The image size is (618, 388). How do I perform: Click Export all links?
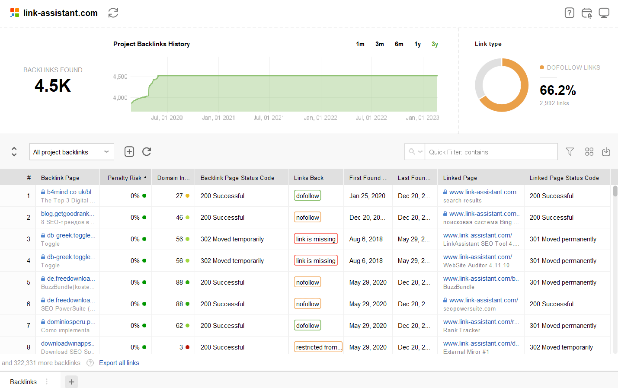(x=119, y=363)
